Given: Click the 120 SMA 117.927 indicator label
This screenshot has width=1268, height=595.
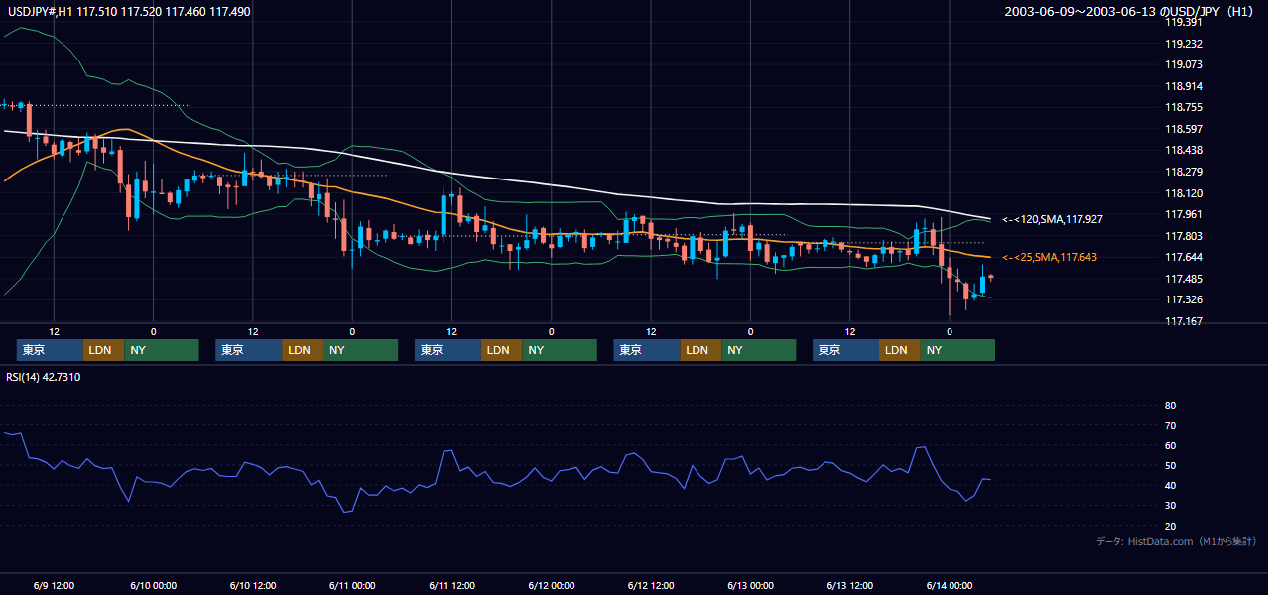Looking at the screenshot, I should click(1053, 218).
